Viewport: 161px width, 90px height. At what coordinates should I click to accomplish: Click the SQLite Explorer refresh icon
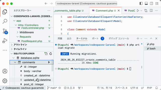(51, 53)
